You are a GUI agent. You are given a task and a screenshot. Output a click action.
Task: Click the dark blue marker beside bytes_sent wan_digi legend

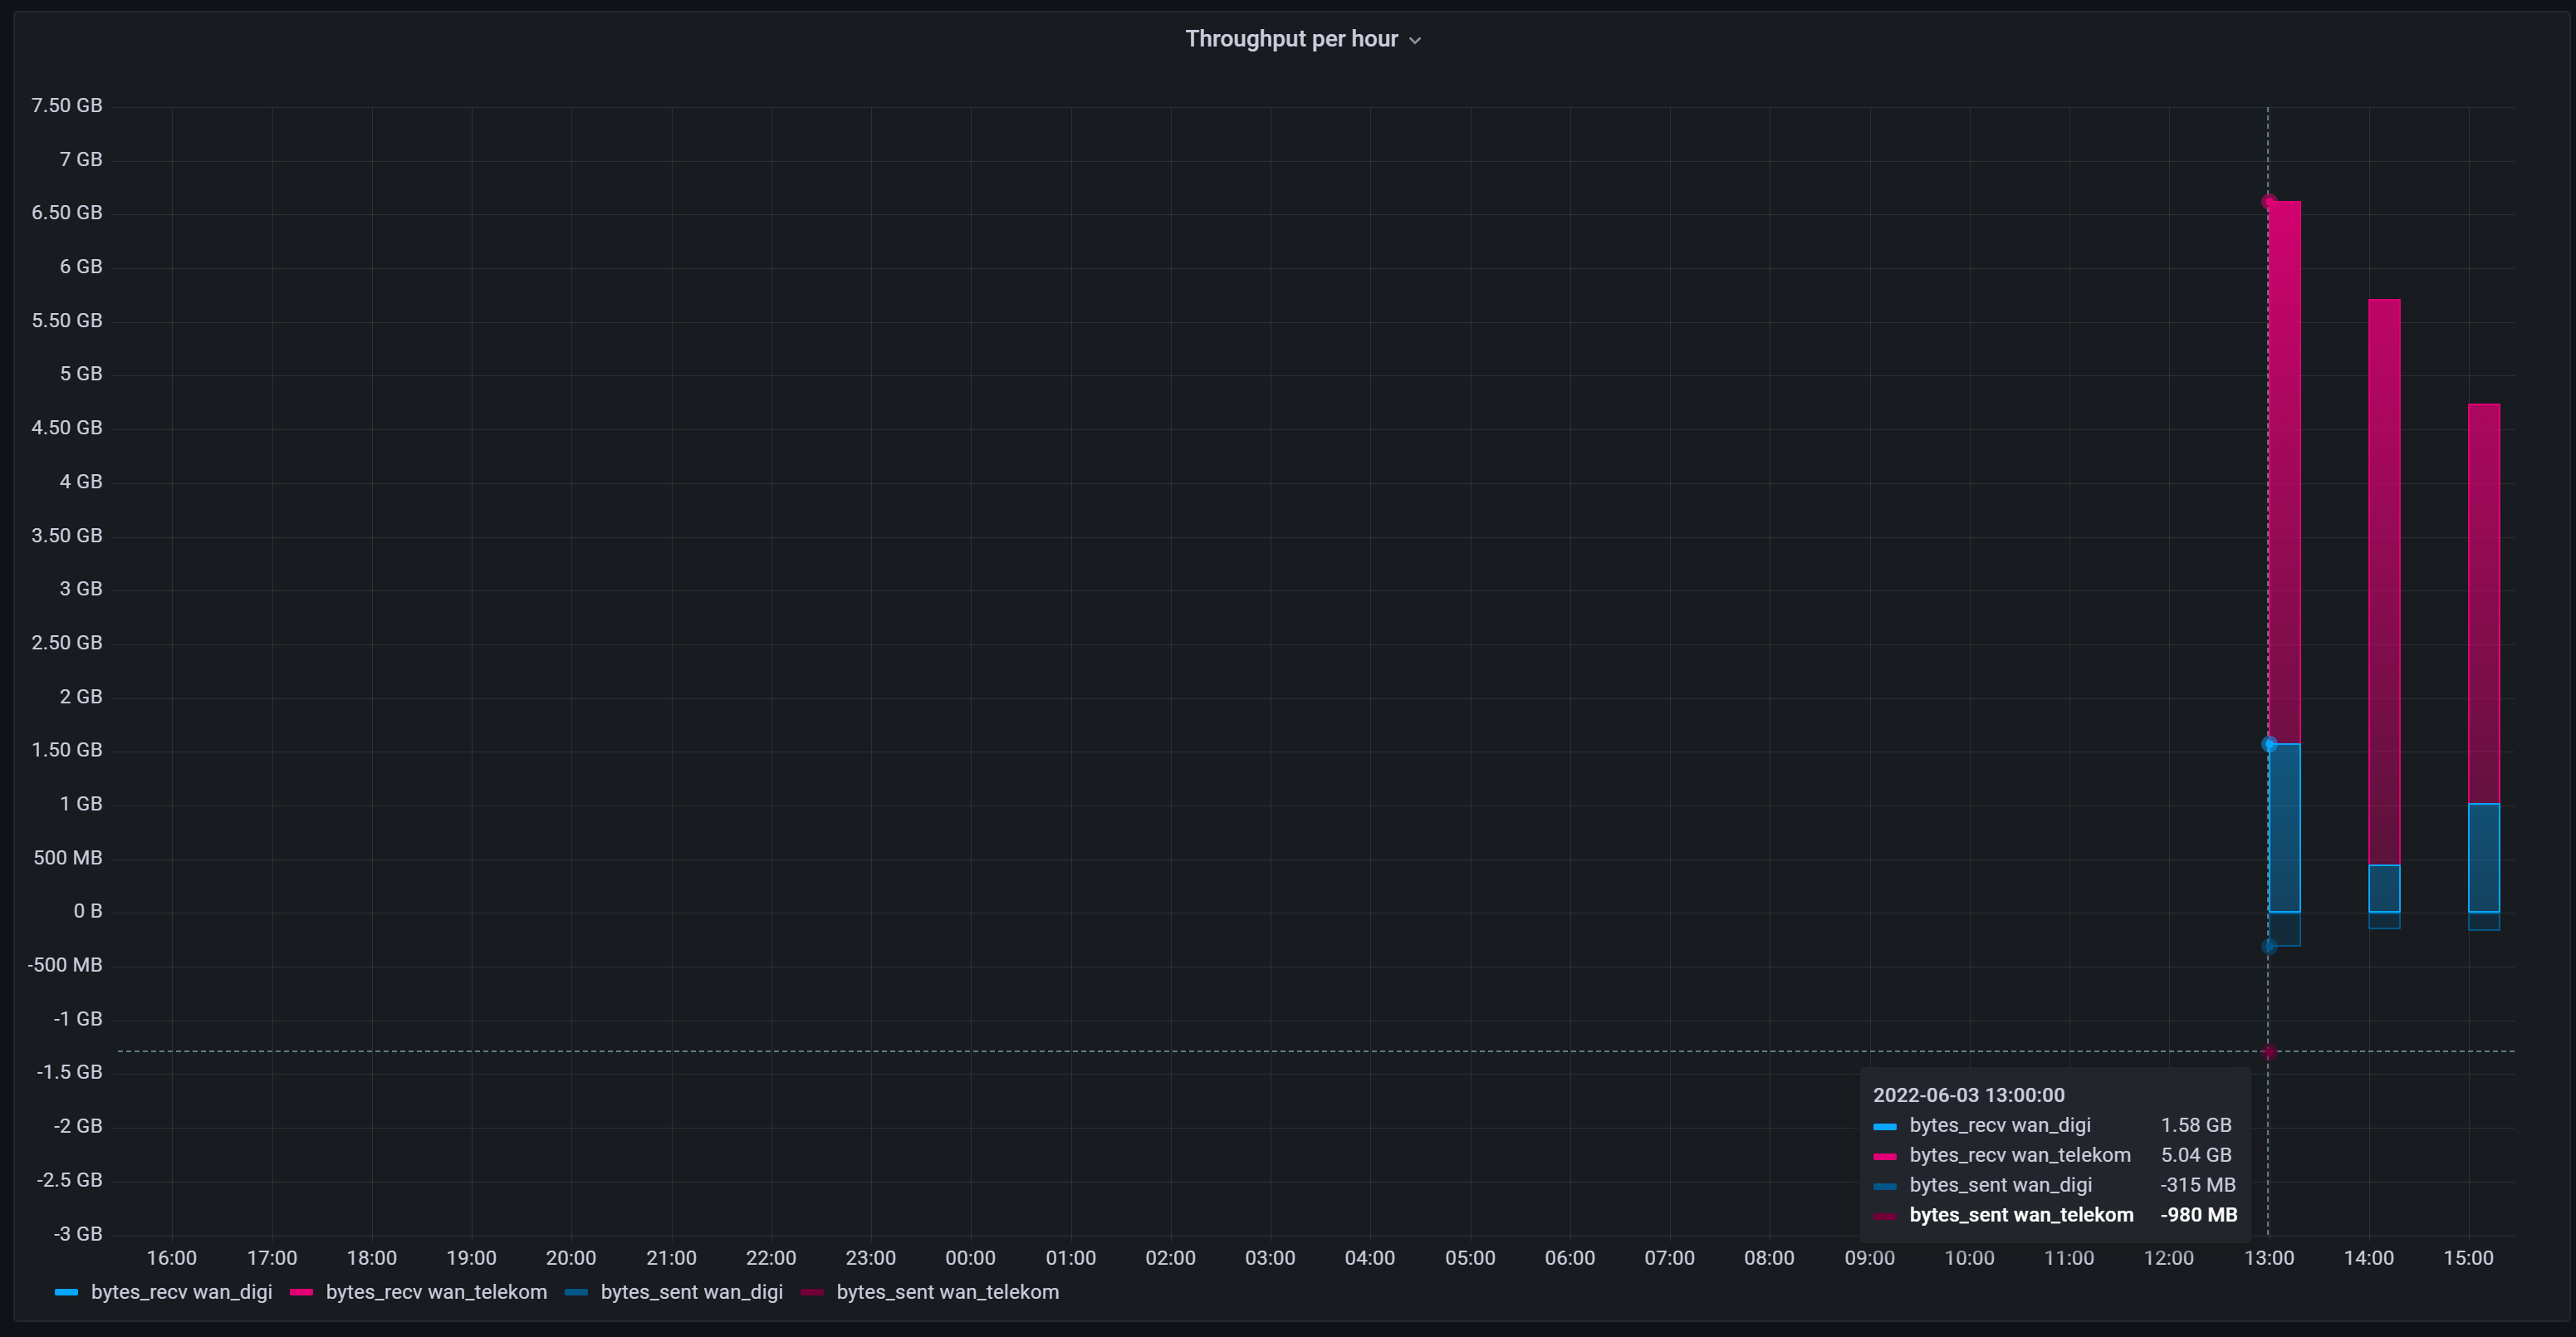[x=576, y=1293]
